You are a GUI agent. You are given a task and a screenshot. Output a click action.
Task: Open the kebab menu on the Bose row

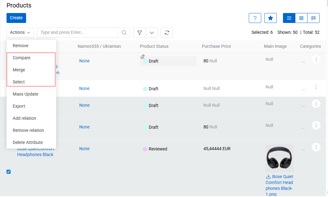coord(316,147)
